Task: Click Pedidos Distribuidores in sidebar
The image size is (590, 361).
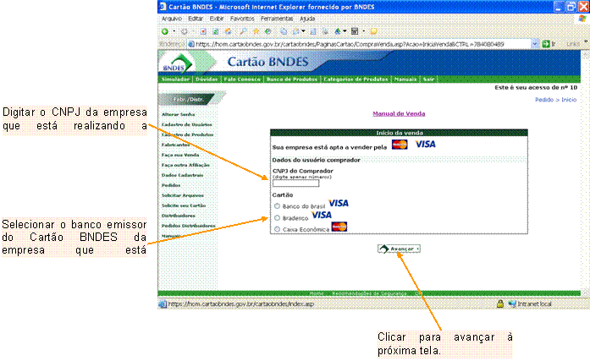Action: [x=189, y=226]
